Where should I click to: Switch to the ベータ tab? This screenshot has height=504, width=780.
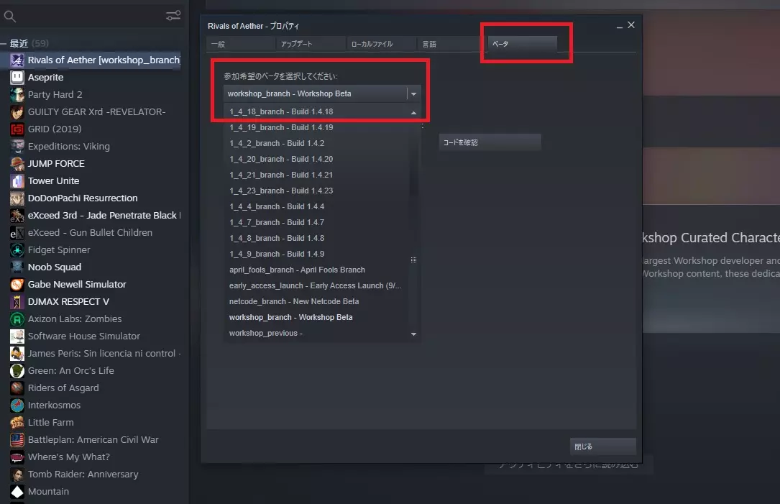pyautogui.click(x=522, y=44)
